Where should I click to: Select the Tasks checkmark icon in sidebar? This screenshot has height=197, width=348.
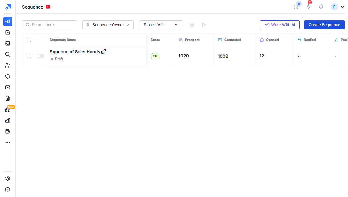[8, 32]
